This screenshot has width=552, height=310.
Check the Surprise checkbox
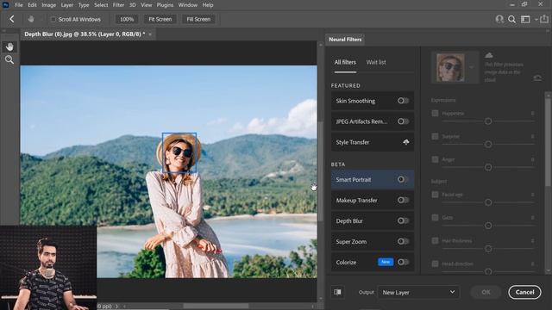click(435, 136)
